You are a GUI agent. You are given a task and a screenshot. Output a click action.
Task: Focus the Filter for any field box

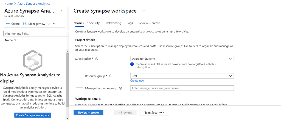pos(36,34)
